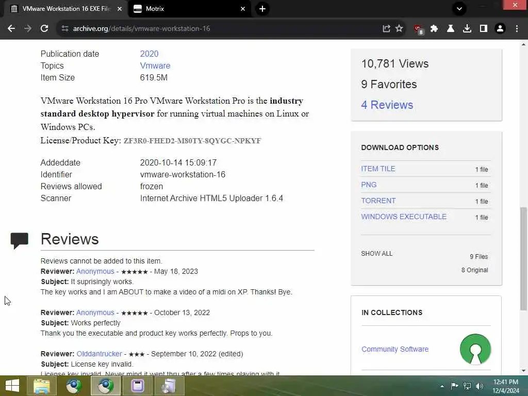
Task: Show hidden system tray icons
Action: click(x=442, y=386)
